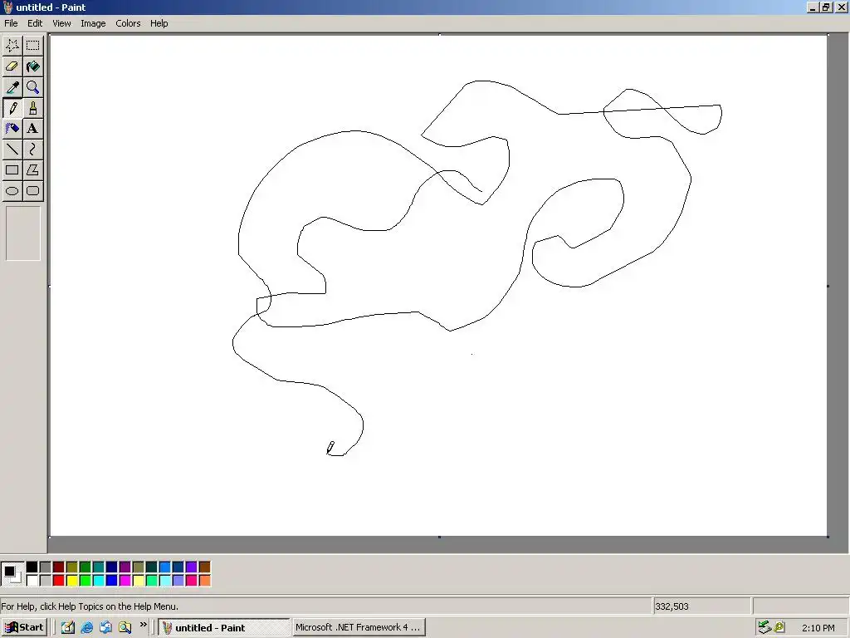
Task: Choose the Fill With Color bucket
Action: pos(33,66)
